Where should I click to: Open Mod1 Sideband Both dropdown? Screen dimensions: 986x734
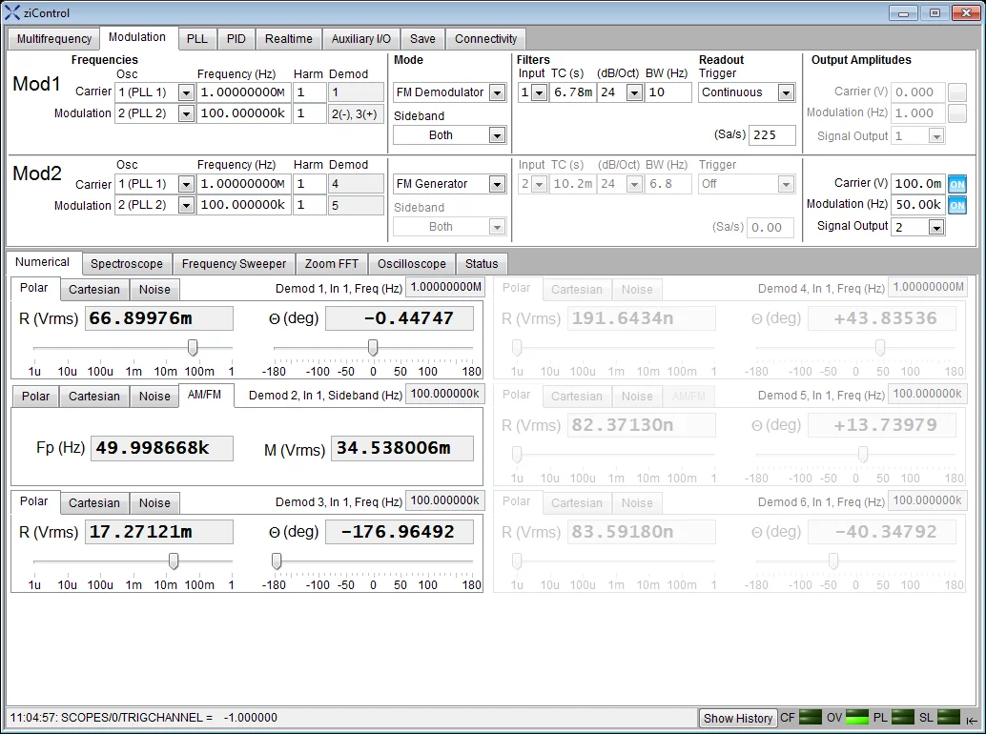(x=497, y=135)
